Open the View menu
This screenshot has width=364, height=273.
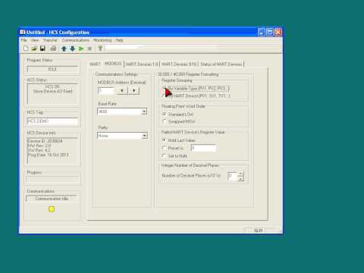tap(35, 40)
